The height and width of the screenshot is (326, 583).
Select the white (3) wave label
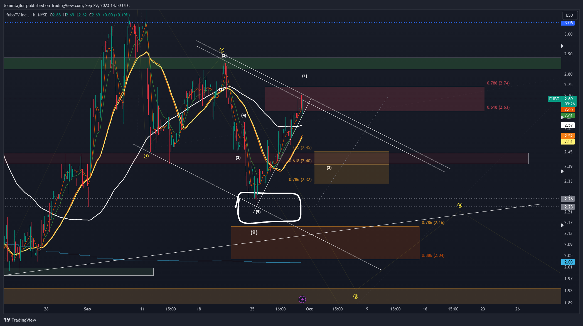tap(238, 158)
